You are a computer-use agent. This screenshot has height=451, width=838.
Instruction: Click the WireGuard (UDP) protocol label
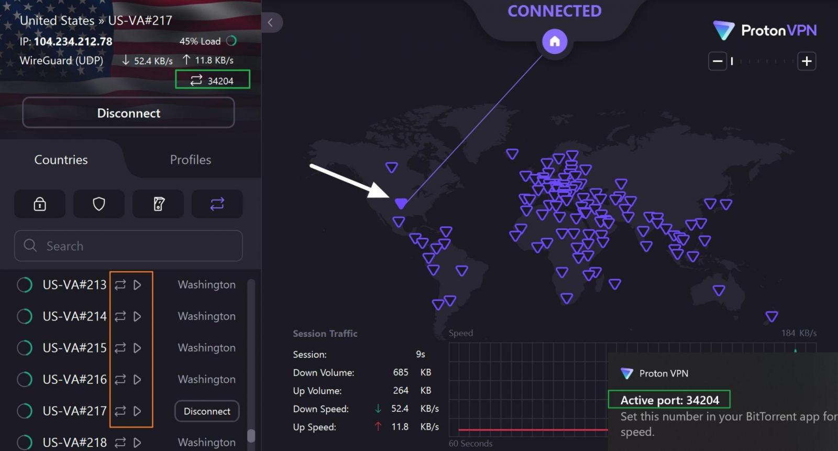pyautogui.click(x=61, y=61)
